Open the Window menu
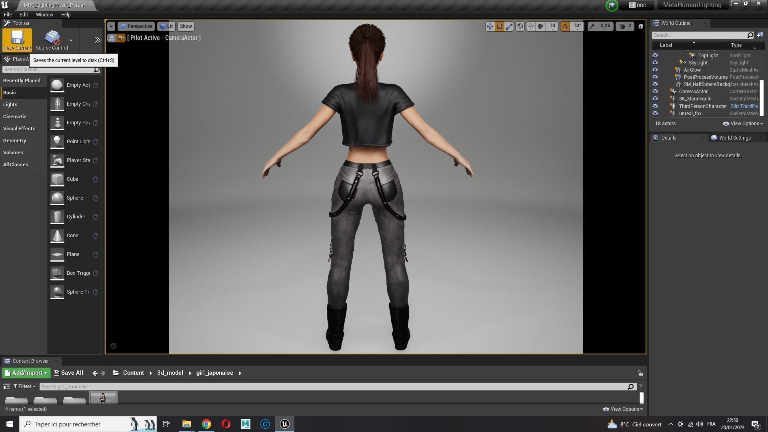 [44, 15]
